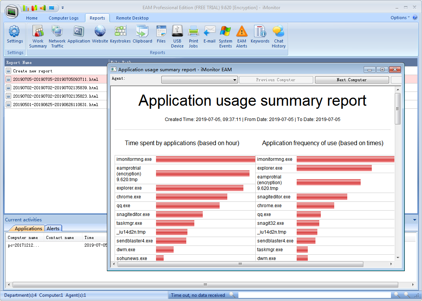Viewport: 422px width, 301px height.
Task: Open help with the blue question mark icon
Action: coord(415,18)
